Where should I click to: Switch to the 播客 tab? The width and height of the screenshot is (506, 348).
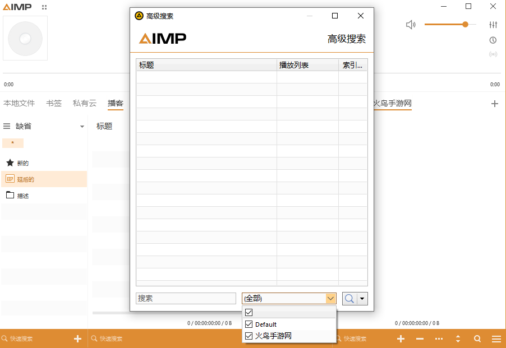(116, 103)
